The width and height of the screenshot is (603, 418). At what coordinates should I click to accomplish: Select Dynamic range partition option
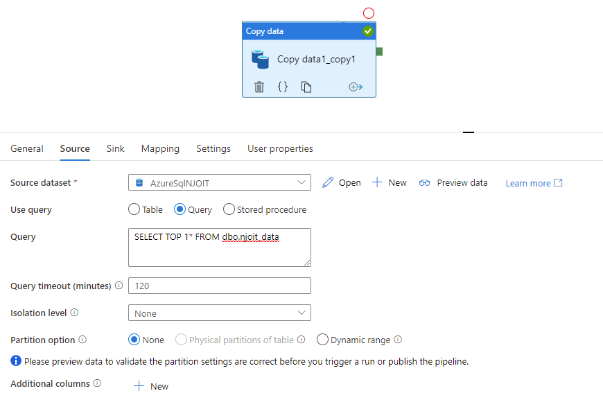(322, 340)
